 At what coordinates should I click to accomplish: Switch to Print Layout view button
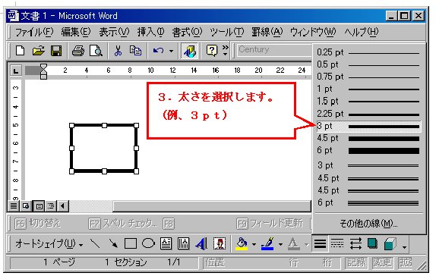point(39,206)
